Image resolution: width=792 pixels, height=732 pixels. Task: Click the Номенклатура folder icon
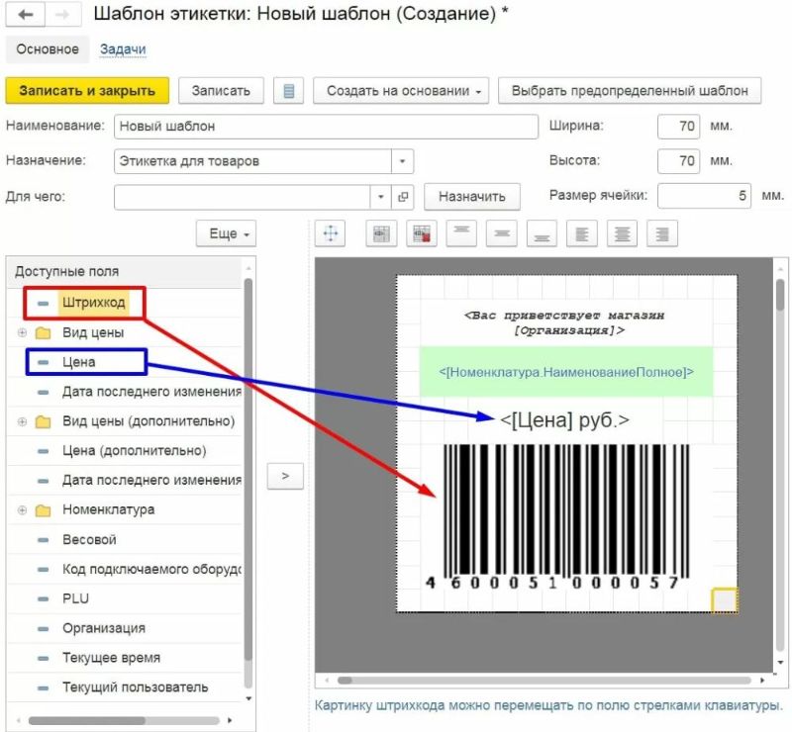tap(44, 510)
